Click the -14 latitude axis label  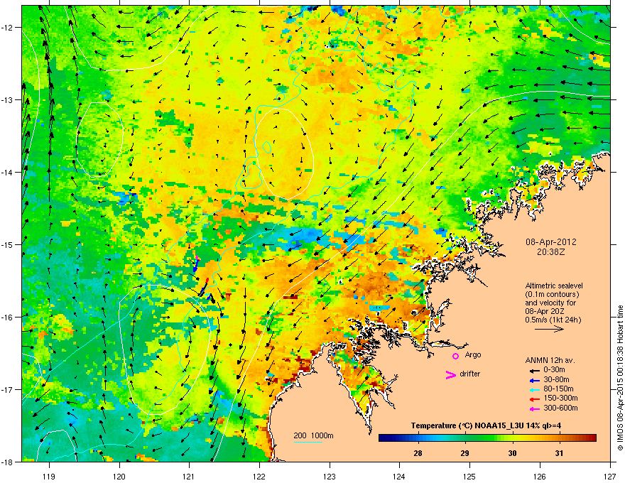[8, 172]
